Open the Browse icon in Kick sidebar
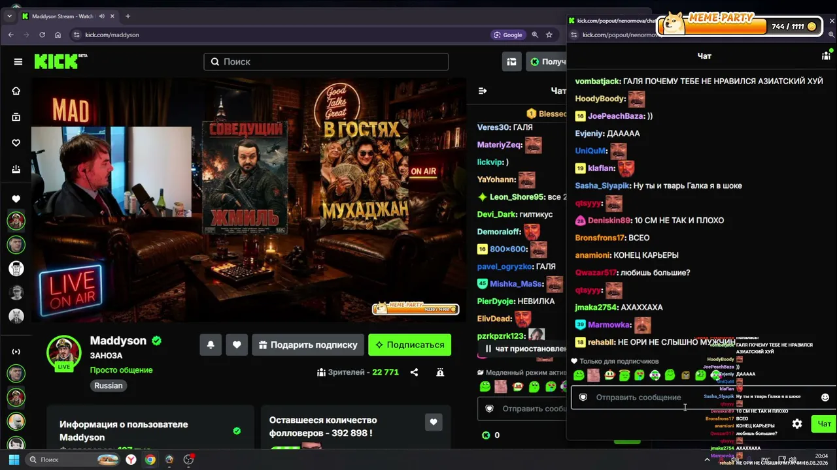 [16, 117]
